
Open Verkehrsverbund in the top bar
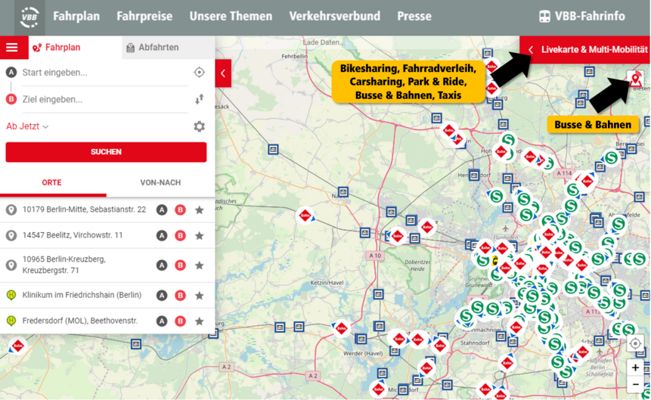[x=335, y=16]
